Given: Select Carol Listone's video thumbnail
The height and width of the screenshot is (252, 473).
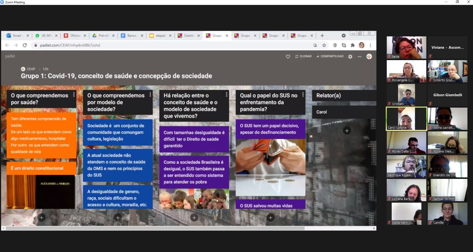Looking at the screenshot, I should pos(407,119).
